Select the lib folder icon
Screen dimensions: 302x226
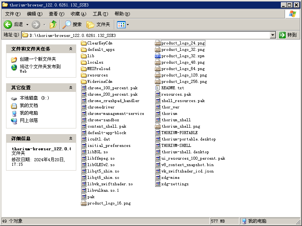pos(84,56)
